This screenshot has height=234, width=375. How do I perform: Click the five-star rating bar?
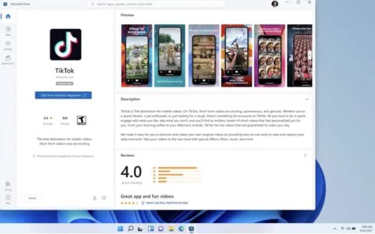(177, 168)
